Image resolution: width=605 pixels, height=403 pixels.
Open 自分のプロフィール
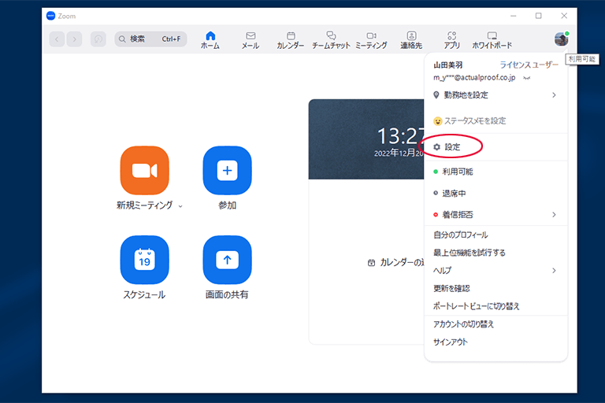click(x=496, y=235)
